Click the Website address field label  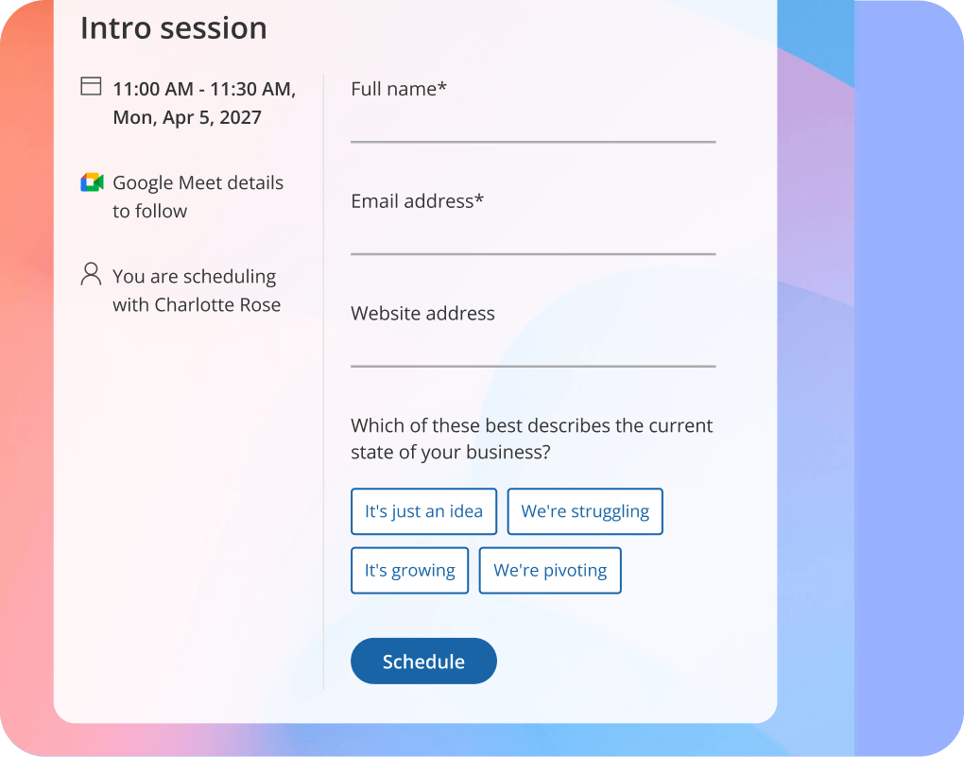(422, 313)
